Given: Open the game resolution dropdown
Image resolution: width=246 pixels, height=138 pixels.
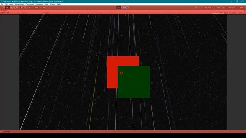Looking at the screenshot, I should pyautogui.click(x=5, y=13).
